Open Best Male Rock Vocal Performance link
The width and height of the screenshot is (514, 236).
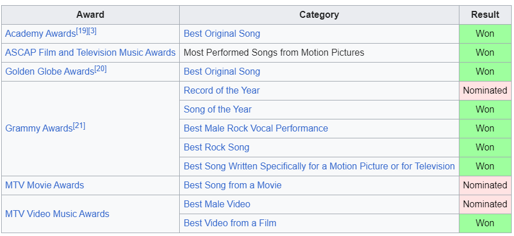pyautogui.click(x=256, y=128)
